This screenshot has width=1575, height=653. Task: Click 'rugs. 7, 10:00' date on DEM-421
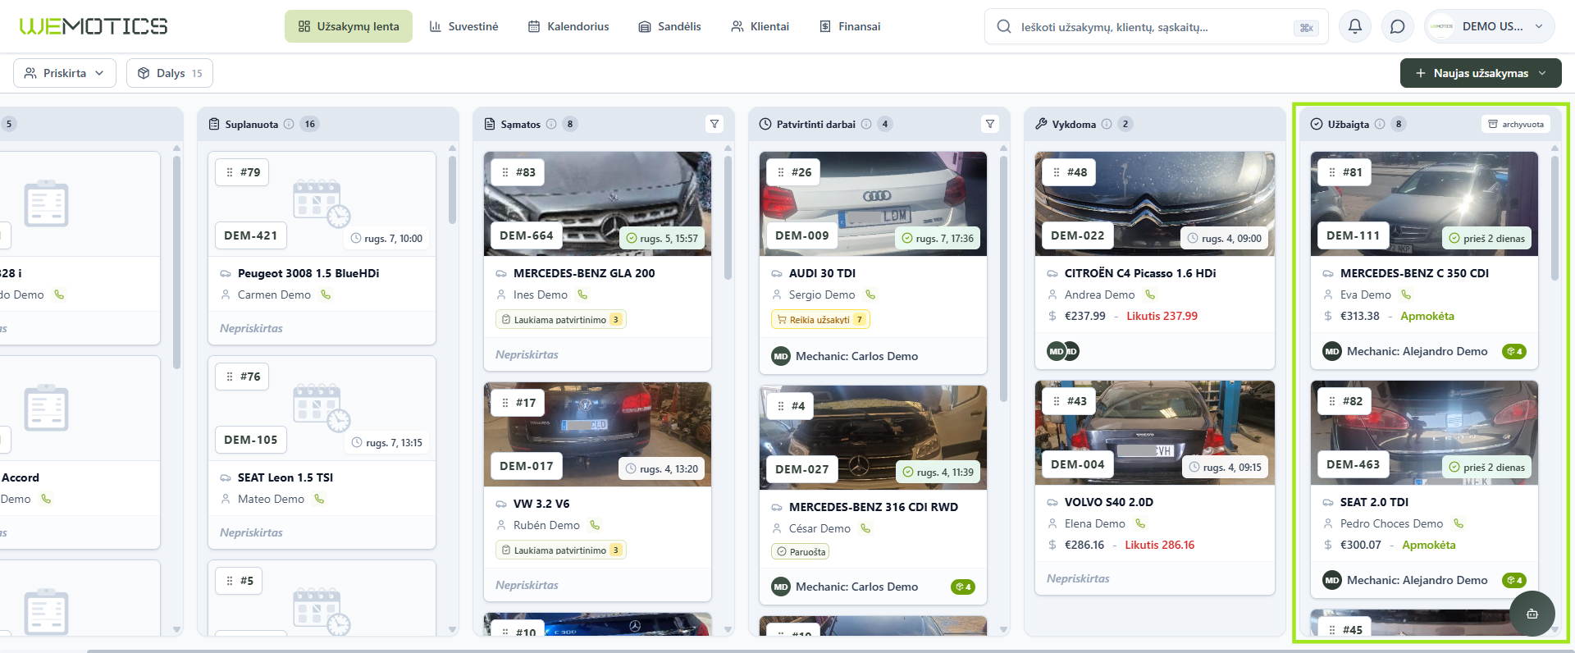386,239
